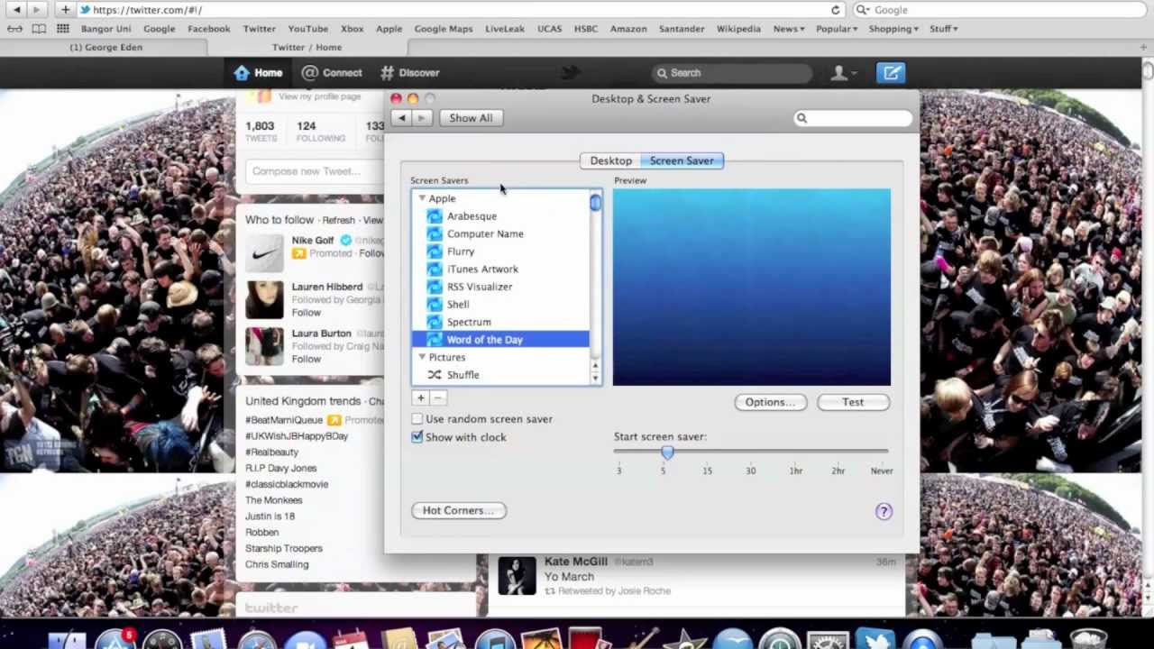Go back in System Preferences window
Screen dimensions: 1154x649
pyautogui.click(x=402, y=118)
